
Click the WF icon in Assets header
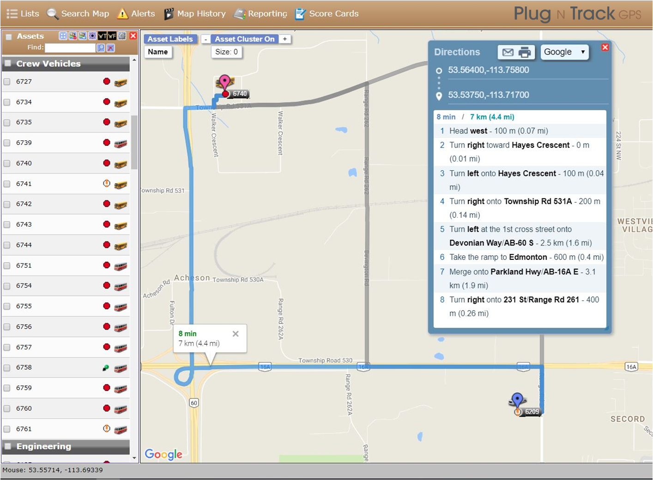pos(112,36)
